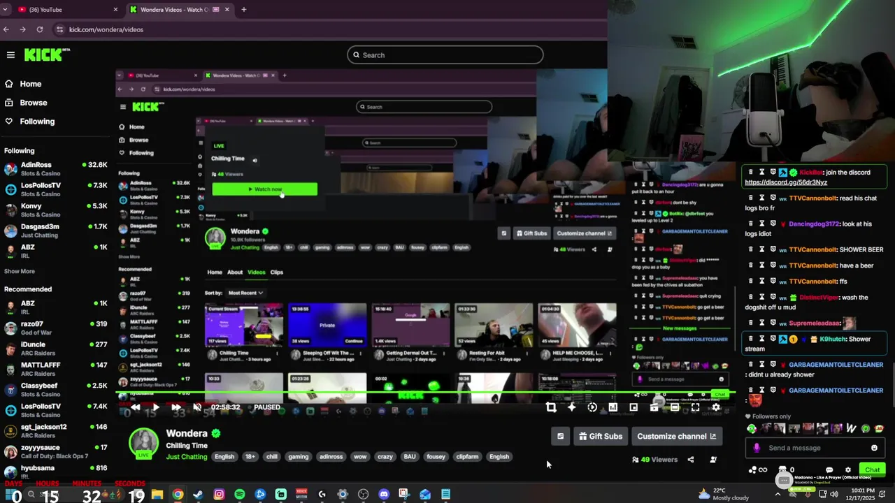Click the channel notes icon beside Gift Subs

(x=560, y=437)
